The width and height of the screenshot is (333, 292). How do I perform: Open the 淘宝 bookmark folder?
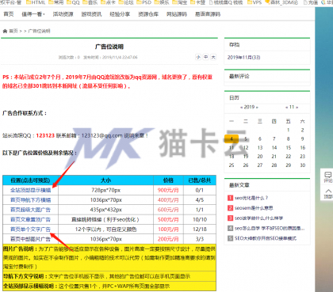[180, 2]
